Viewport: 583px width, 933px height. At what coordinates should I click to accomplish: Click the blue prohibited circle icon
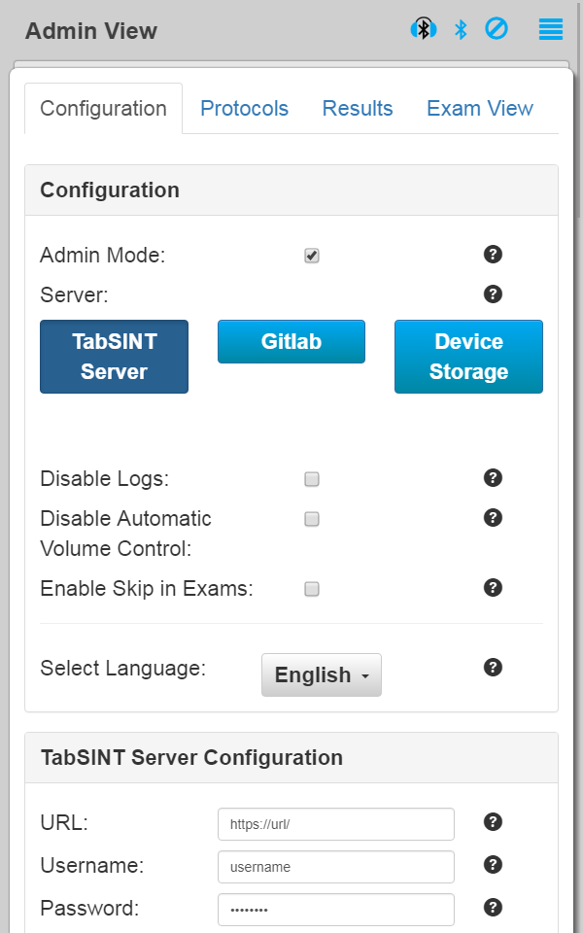pos(497,29)
